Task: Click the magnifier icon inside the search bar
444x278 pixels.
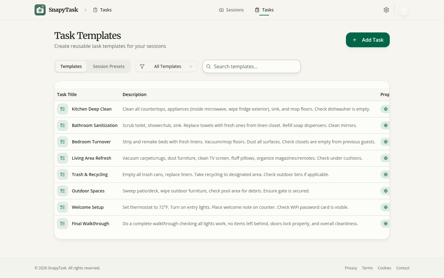Action: point(208,66)
